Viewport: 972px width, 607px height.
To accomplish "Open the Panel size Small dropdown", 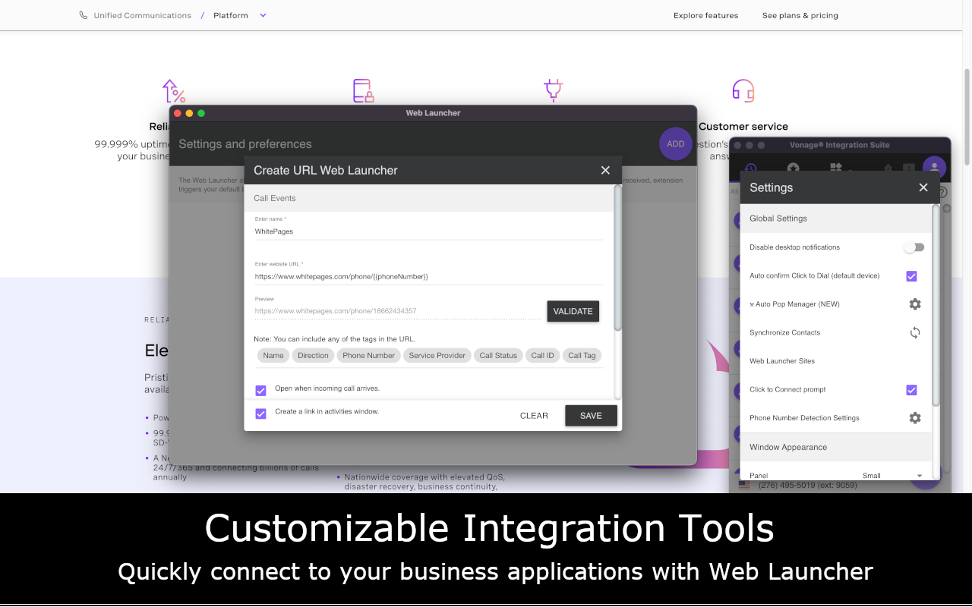I will tap(892, 476).
